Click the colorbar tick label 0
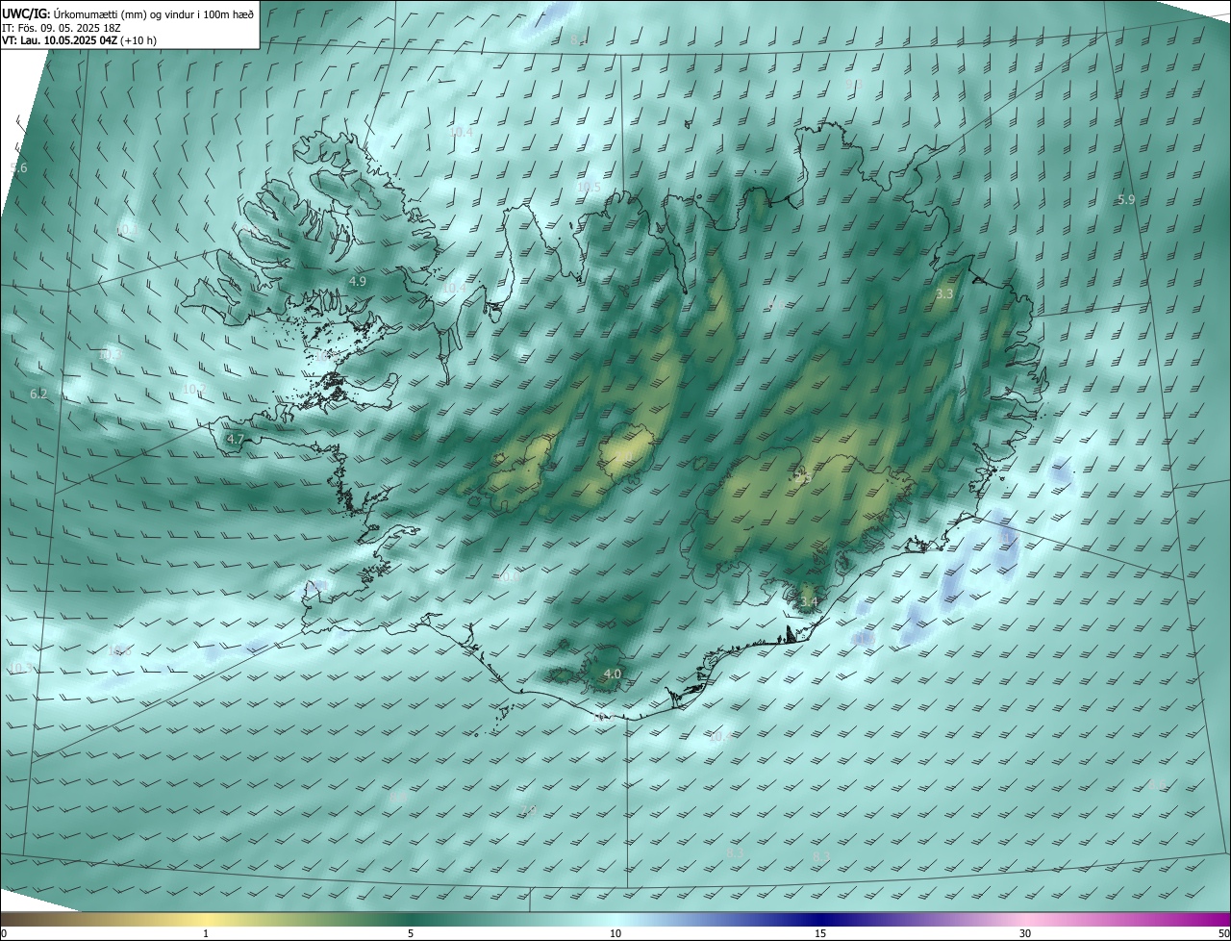The image size is (1231, 941). [x=4, y=933]
